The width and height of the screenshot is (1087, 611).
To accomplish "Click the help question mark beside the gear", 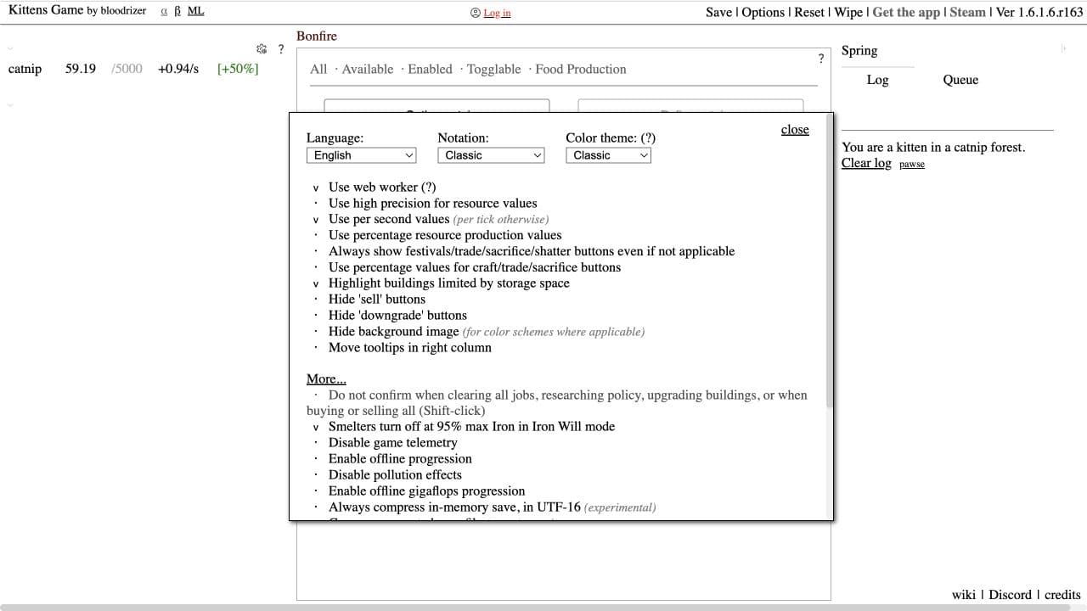I will pyautogui.click(x=281, y=49).
